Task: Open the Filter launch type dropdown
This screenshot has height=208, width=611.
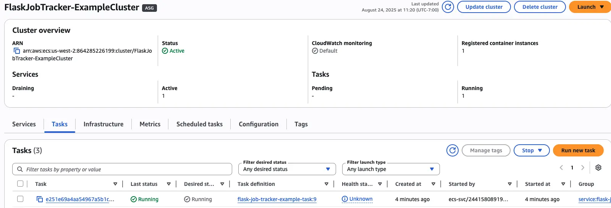Action: (391, 169)
